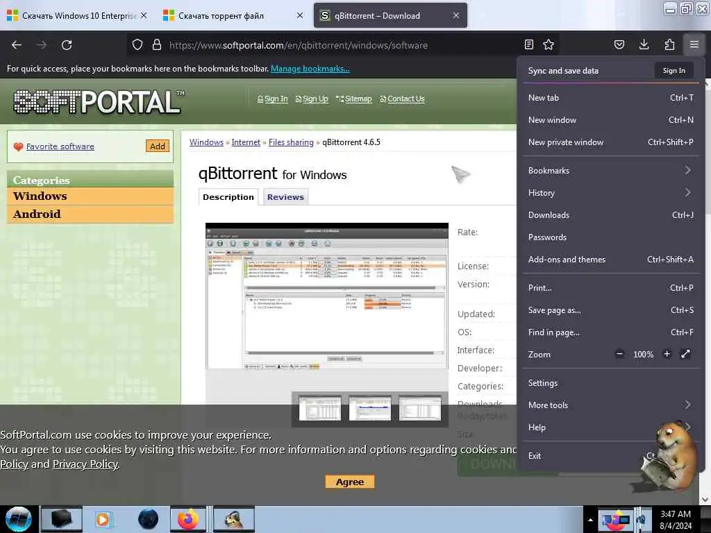Open the bird application taskbar icon
Screen dimensions: 711x533
(x=234, y=519)
